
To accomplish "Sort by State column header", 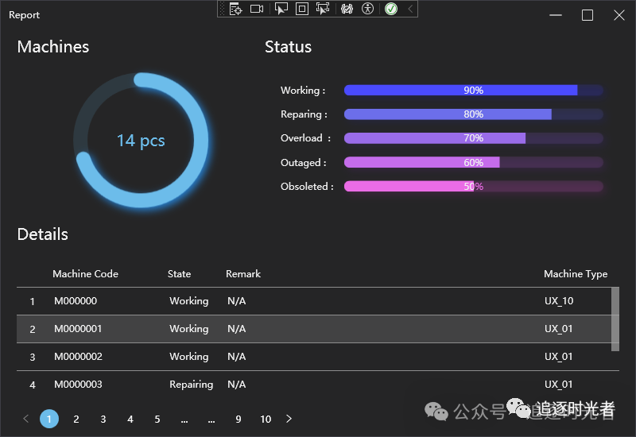I will point(180,274).
